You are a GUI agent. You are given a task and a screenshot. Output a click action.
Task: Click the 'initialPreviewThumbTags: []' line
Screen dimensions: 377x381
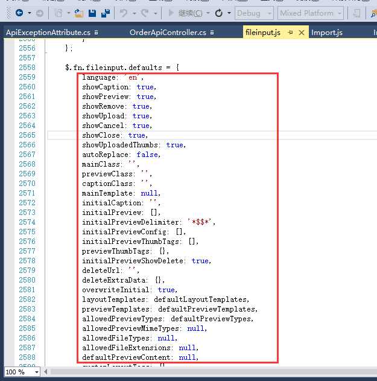click(x=140, y=242)
